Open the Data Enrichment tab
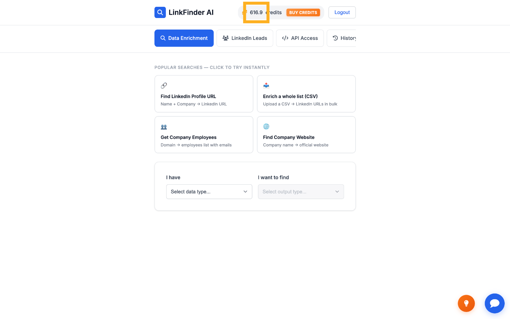Screen dimensions: 510x319 pos(184,38)
